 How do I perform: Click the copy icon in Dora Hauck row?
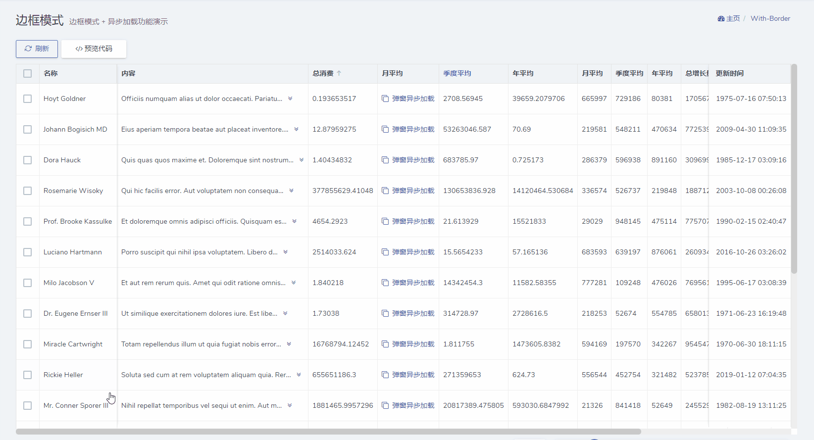(x=385, y=160)
